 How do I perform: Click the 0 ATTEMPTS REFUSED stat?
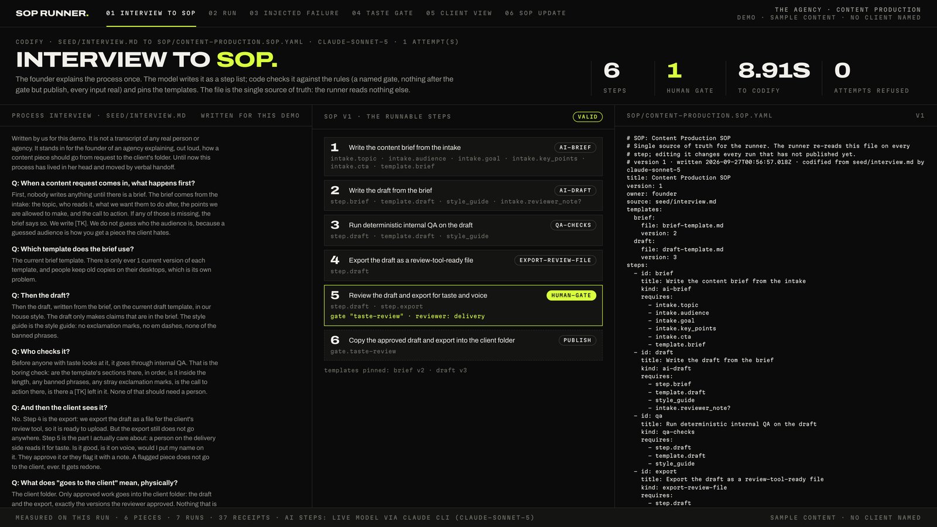871,78
